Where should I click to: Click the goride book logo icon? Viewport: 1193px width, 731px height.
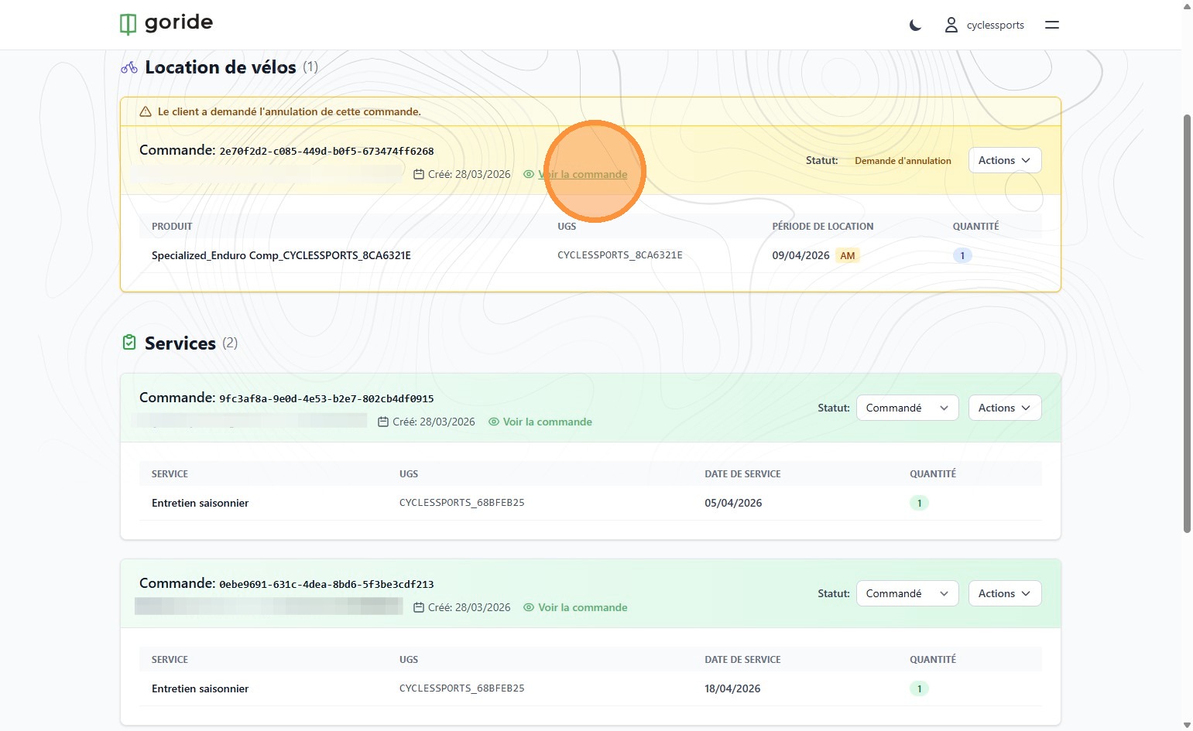[x=128, y=24]
